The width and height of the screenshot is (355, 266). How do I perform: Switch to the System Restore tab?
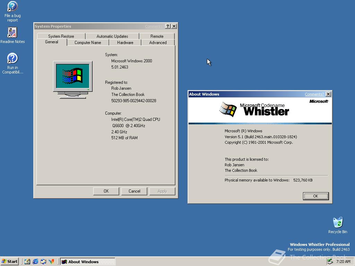point(61,36)
